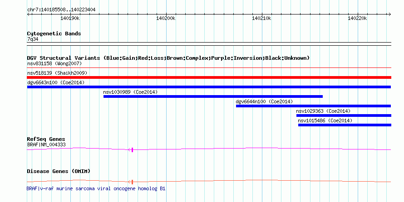This screenshot has width=404, height=202.
Task: Click the 140210k ruler tick label
Action: pyautogui.click(x=261, y=18)
